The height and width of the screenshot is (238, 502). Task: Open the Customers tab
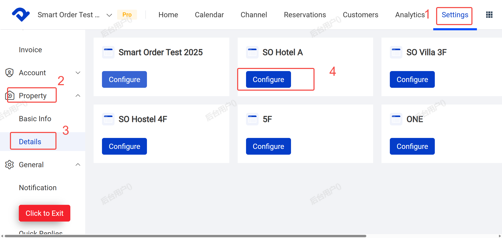(x=360, y=15)
